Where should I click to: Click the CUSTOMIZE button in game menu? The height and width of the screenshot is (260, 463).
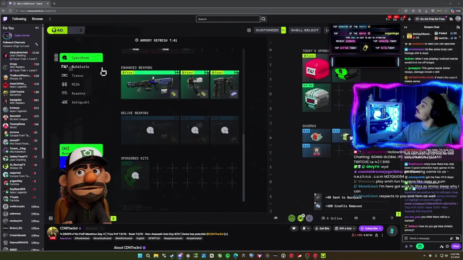pyautogui.click(x=267, y=30)
